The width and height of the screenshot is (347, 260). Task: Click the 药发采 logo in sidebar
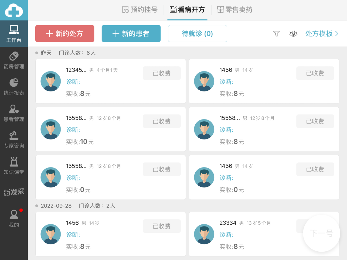[14, 192]
